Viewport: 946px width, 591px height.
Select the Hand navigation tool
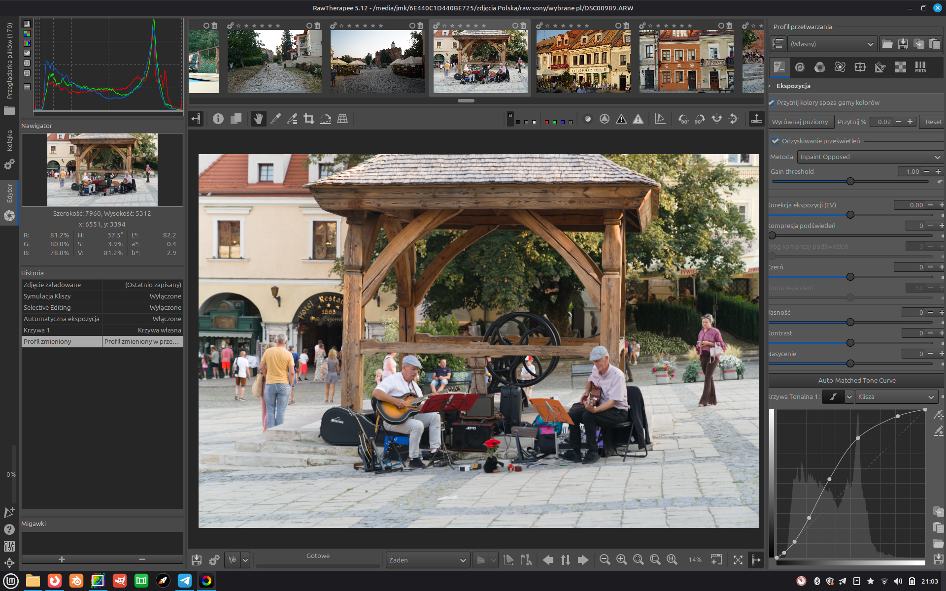(x=258, y=119)
